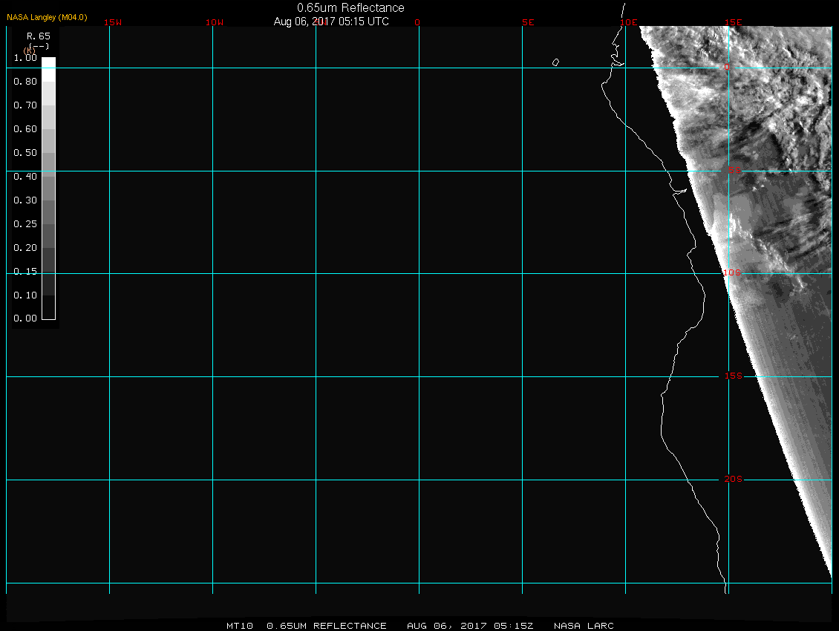
Task: Click the 15W longitude label
Action: pyautogui.click(x=113, y=23)
